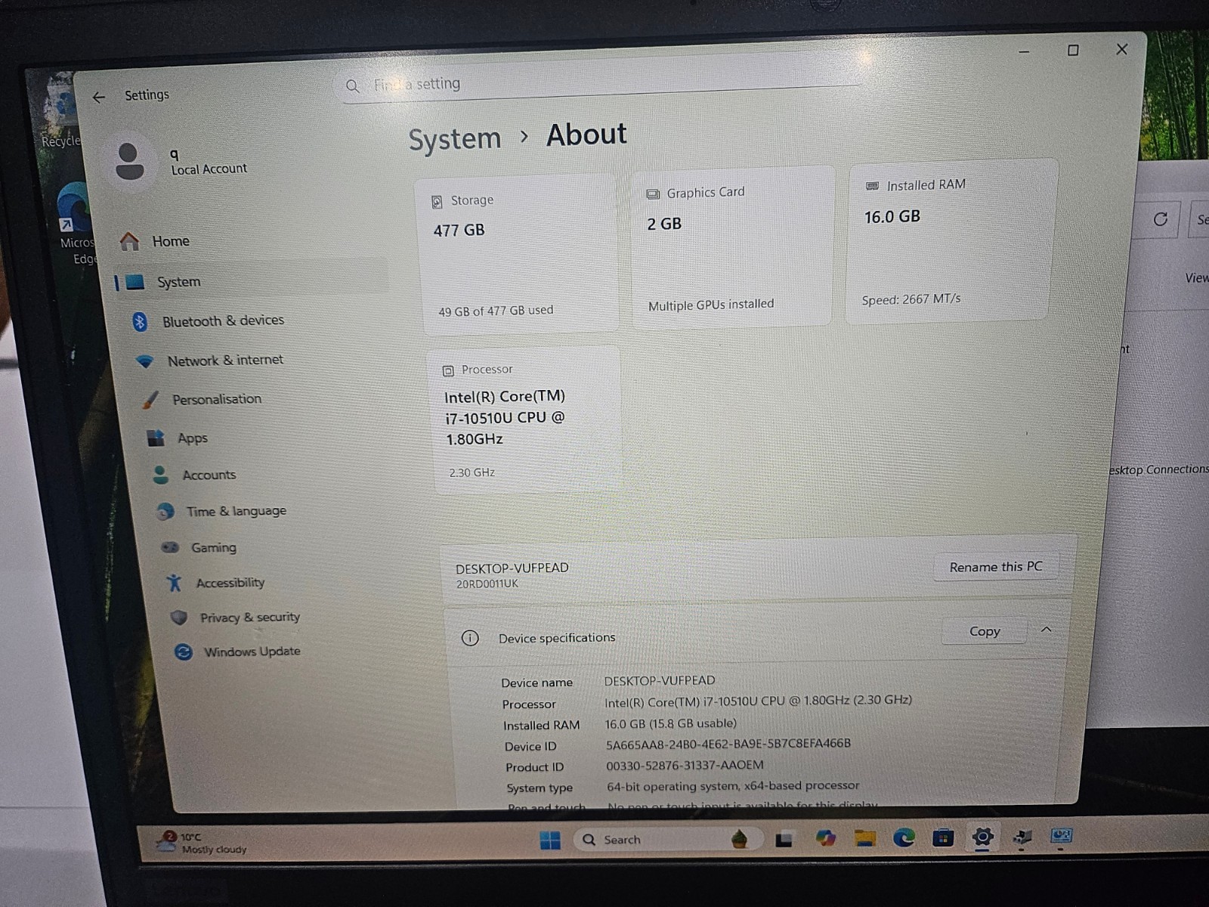Click the Windows Update sync icon
Screen dimensions: 1209x907
(183, 652)
